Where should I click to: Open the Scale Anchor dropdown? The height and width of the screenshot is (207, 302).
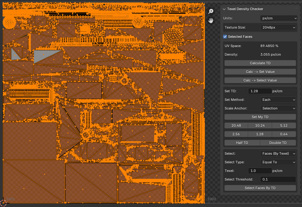(278, 108)
